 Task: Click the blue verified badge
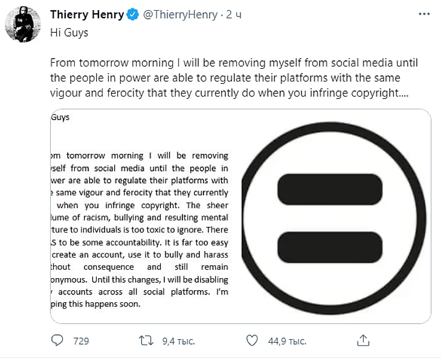click(134, 16)
